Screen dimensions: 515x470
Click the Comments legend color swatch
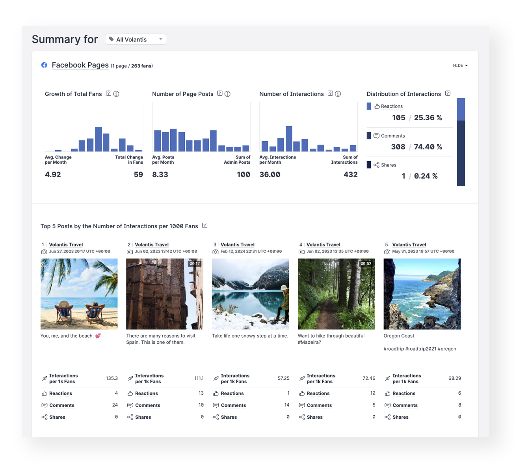click(369, 136)
